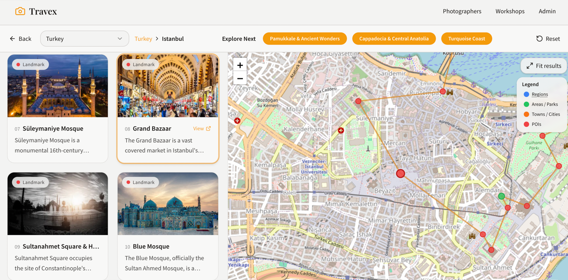Zoom in on the map
Screen dimensions: 568x280
click(240, 65)
